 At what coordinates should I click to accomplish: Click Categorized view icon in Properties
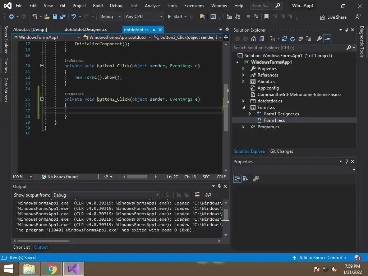point(237,179)
